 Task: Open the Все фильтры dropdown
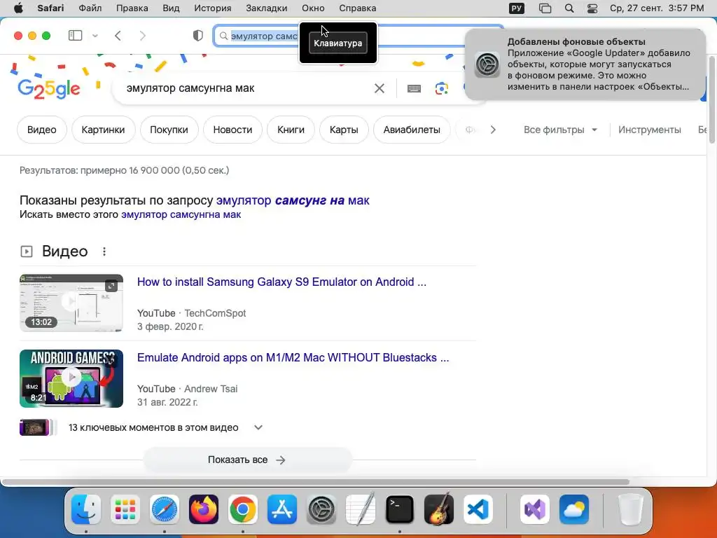click(560, 130)
